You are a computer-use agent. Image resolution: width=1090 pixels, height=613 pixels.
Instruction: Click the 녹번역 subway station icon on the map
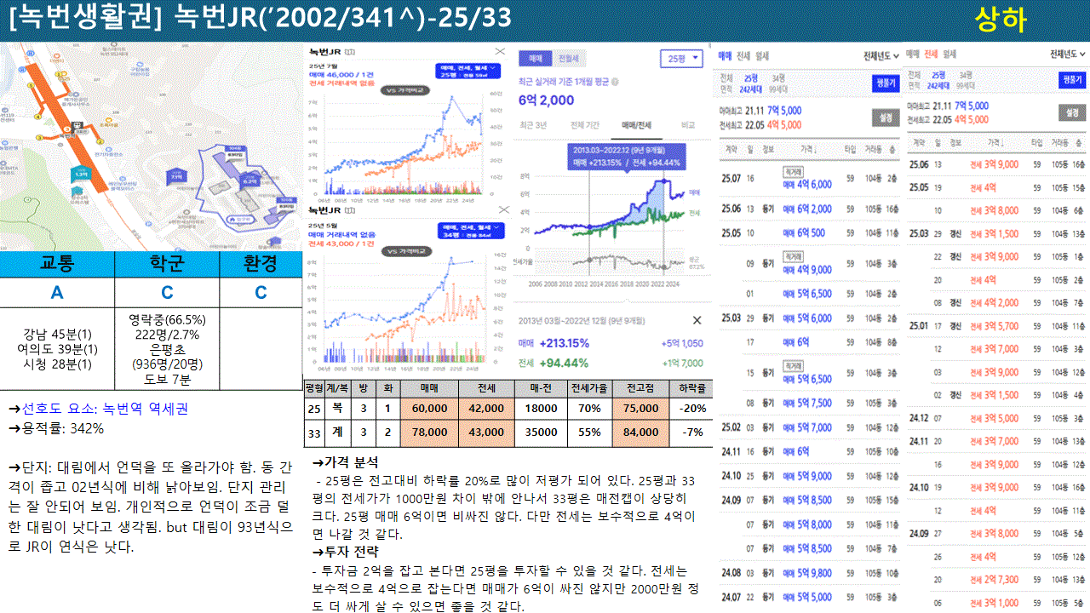[77, 127]
